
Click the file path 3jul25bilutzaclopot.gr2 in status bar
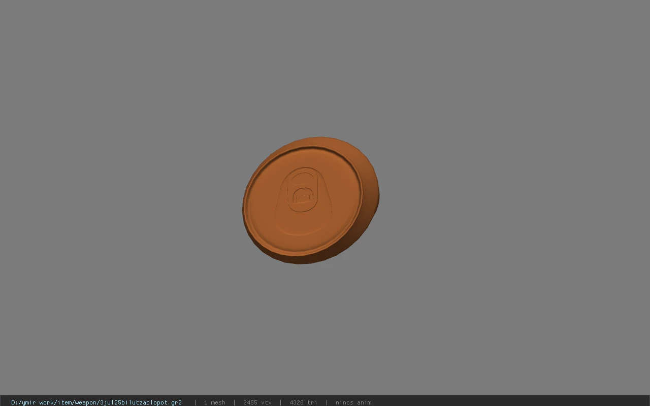click(96, 402)
